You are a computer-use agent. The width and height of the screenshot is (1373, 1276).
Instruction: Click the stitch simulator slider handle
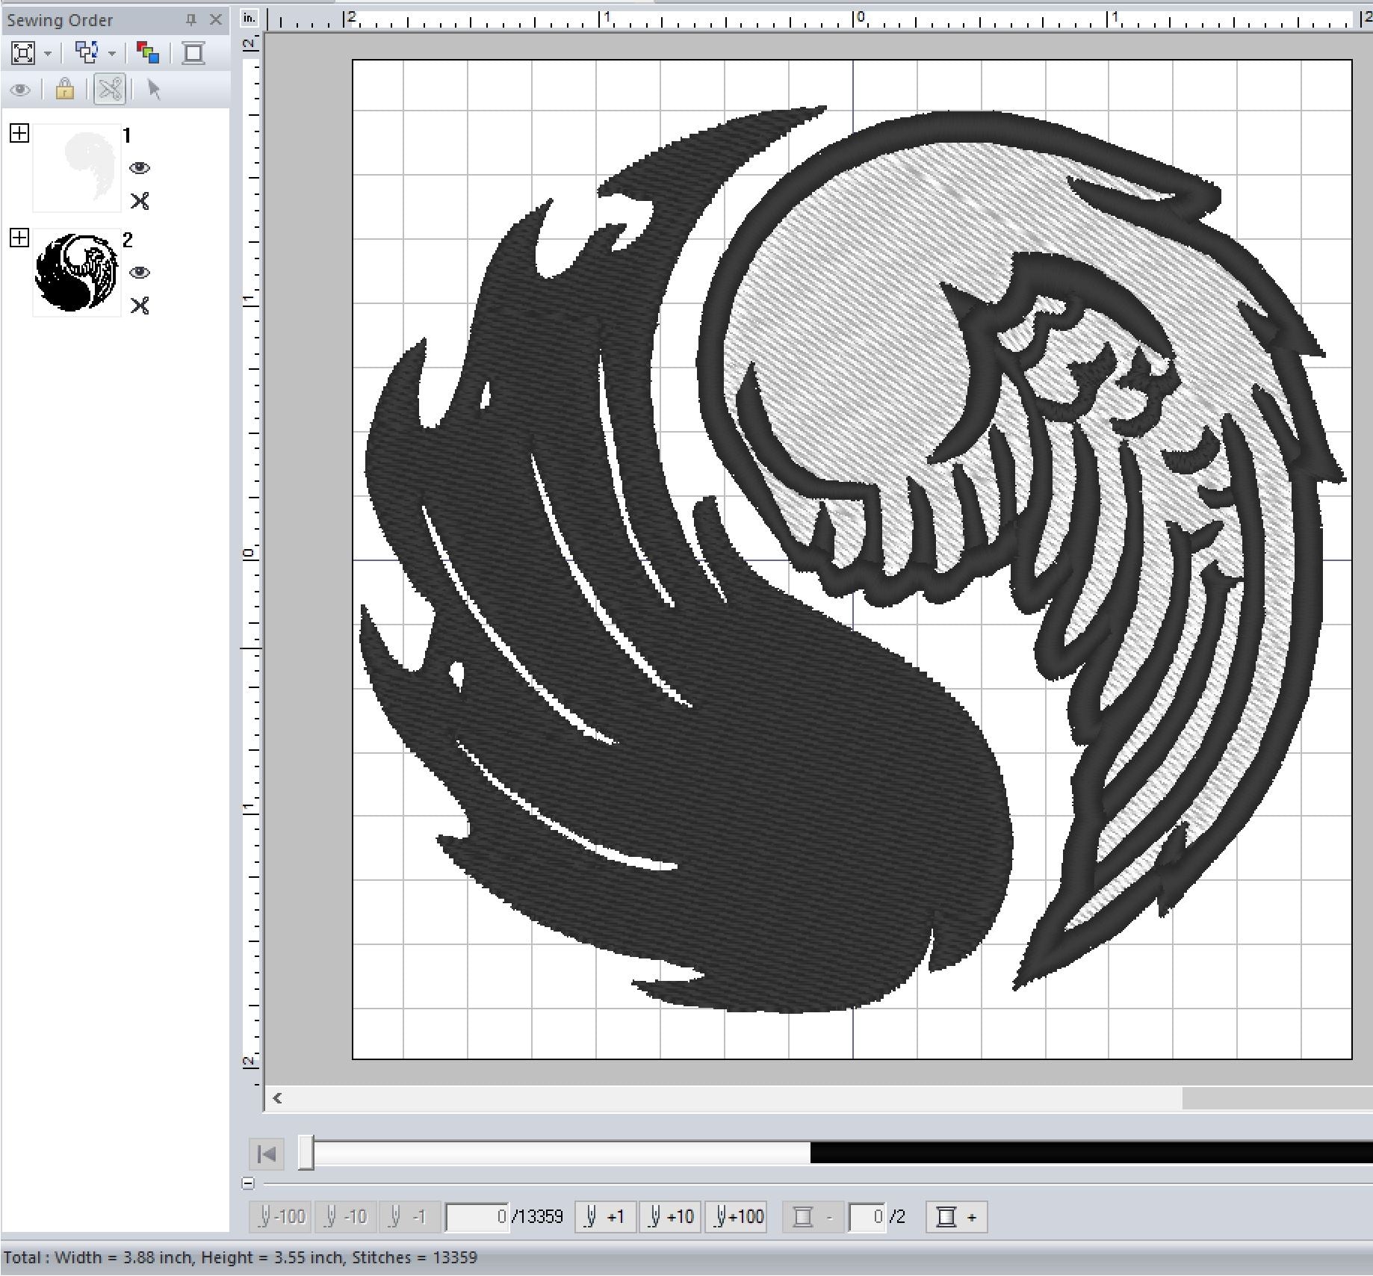[306, 1153]
